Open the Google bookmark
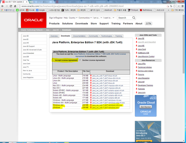 (40, 10)
